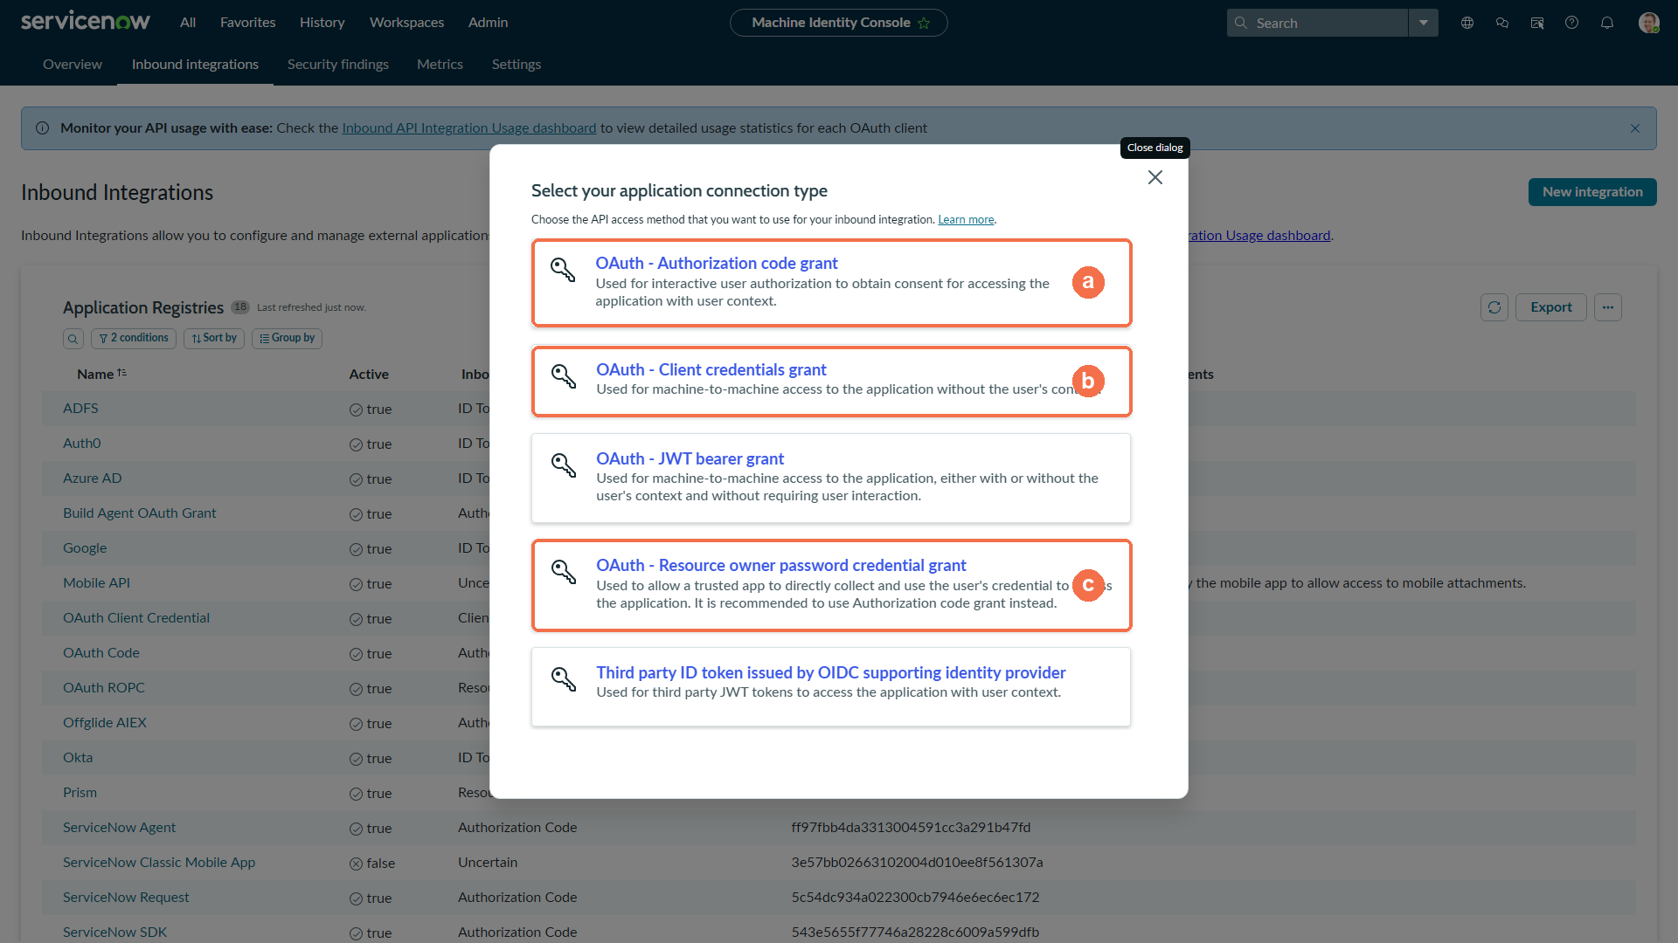
Task: Switch to the Metrics tab
Action: pos(440,65)
